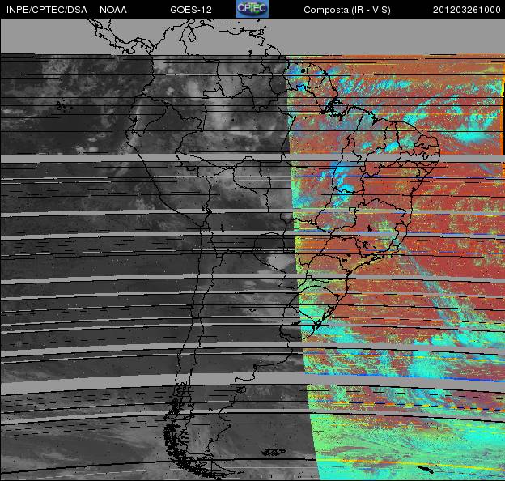Screen dimensions: 505x481
Task: Click the INPE/CPTEC/DSA header text
Action: [x=47, y=10]
